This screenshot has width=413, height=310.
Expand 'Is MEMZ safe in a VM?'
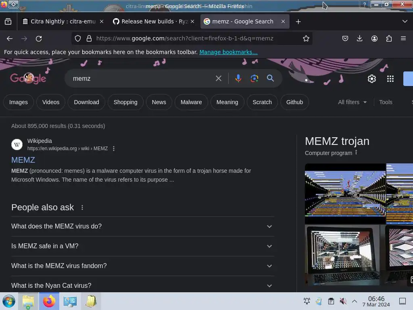pyautogui.click(x=142, y=246)
